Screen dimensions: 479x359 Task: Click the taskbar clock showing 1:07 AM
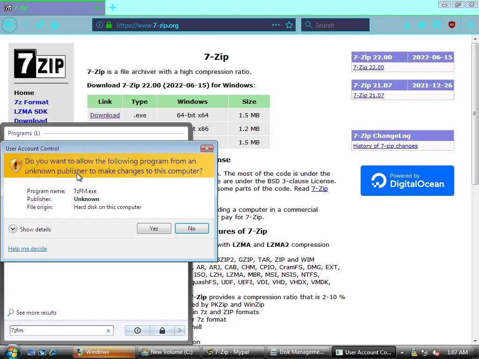pos(457,352)
